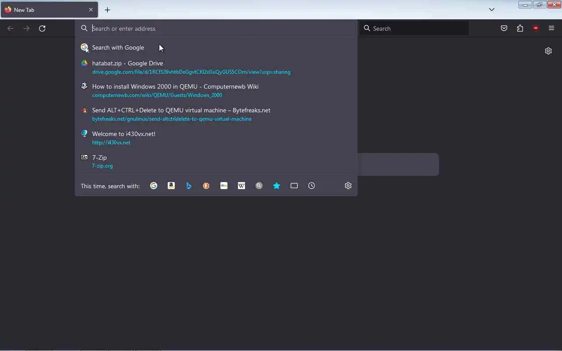562x351 pixels.
Task: Click the magnifier icon in address bar
Action: pyautogui.click(x=84, y=29)
